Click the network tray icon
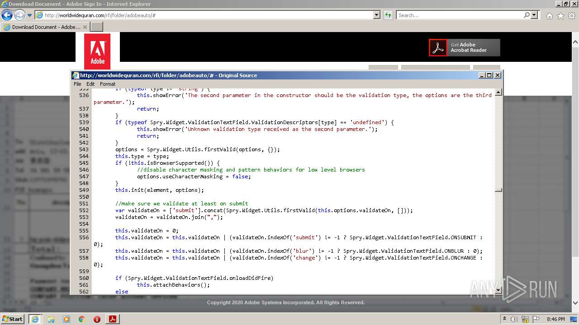Image resolution: width=579 pixels, height=325 pixels. [526, 319]
